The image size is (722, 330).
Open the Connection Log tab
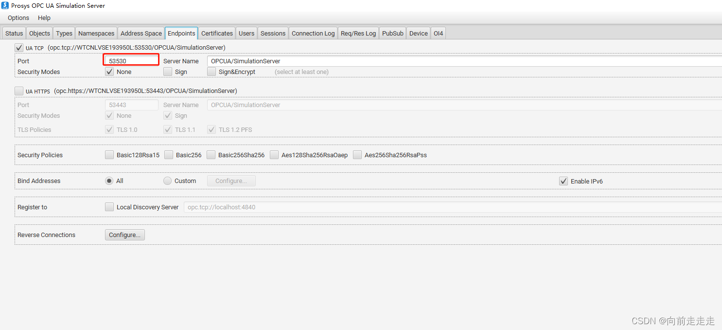click(x=313, y=33)
